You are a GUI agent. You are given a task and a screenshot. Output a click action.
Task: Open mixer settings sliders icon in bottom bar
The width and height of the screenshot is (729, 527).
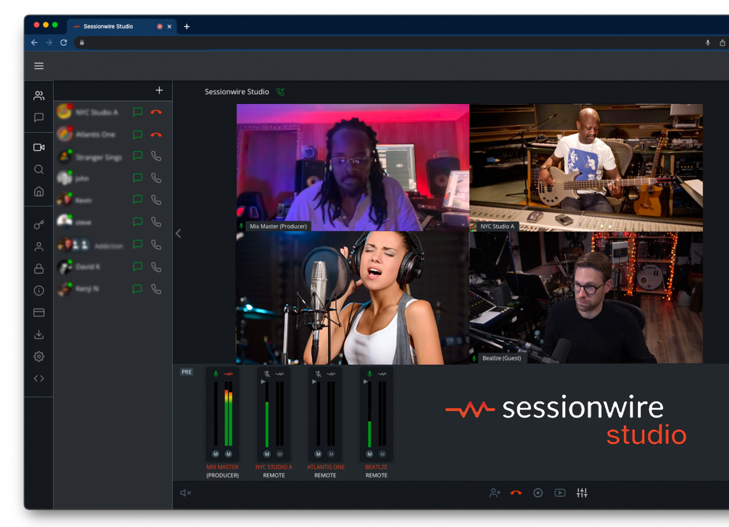pyautogui.click(x=582, y=493)
